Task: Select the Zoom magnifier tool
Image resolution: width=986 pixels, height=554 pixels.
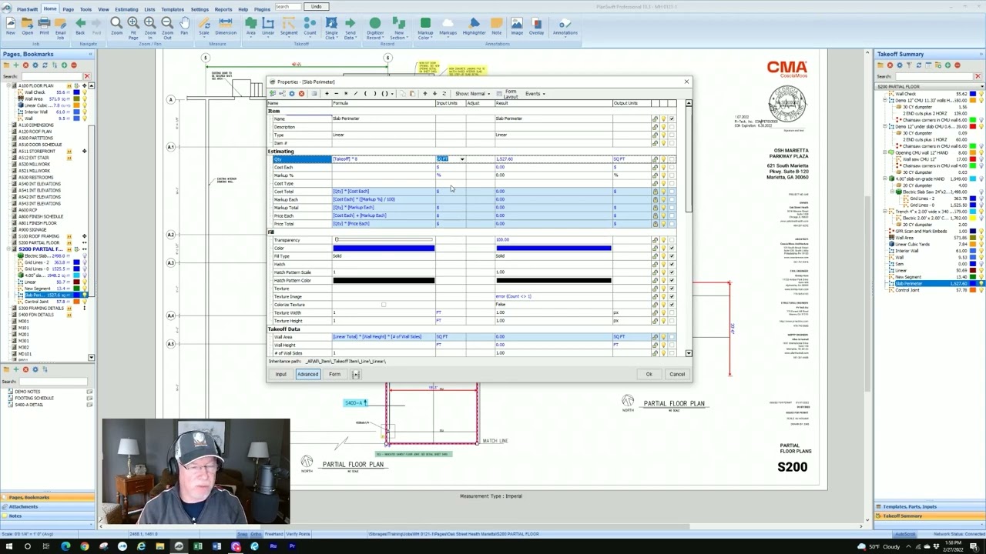Action: click(x=116, y=26)
